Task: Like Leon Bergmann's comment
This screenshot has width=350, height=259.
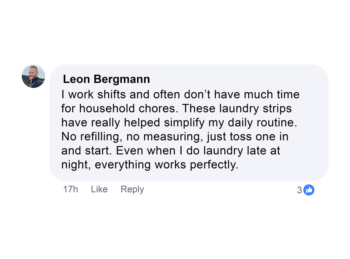Action: 99,189
